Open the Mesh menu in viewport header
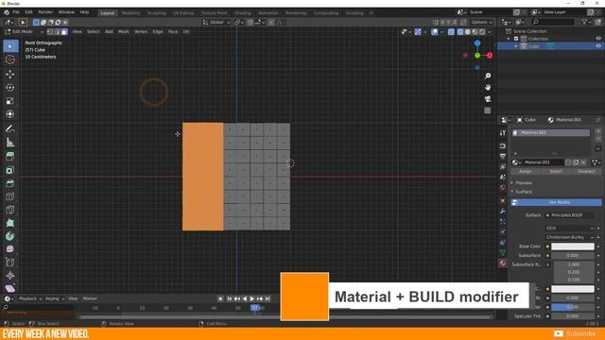The image size is (605, 340). pos(124,31)
